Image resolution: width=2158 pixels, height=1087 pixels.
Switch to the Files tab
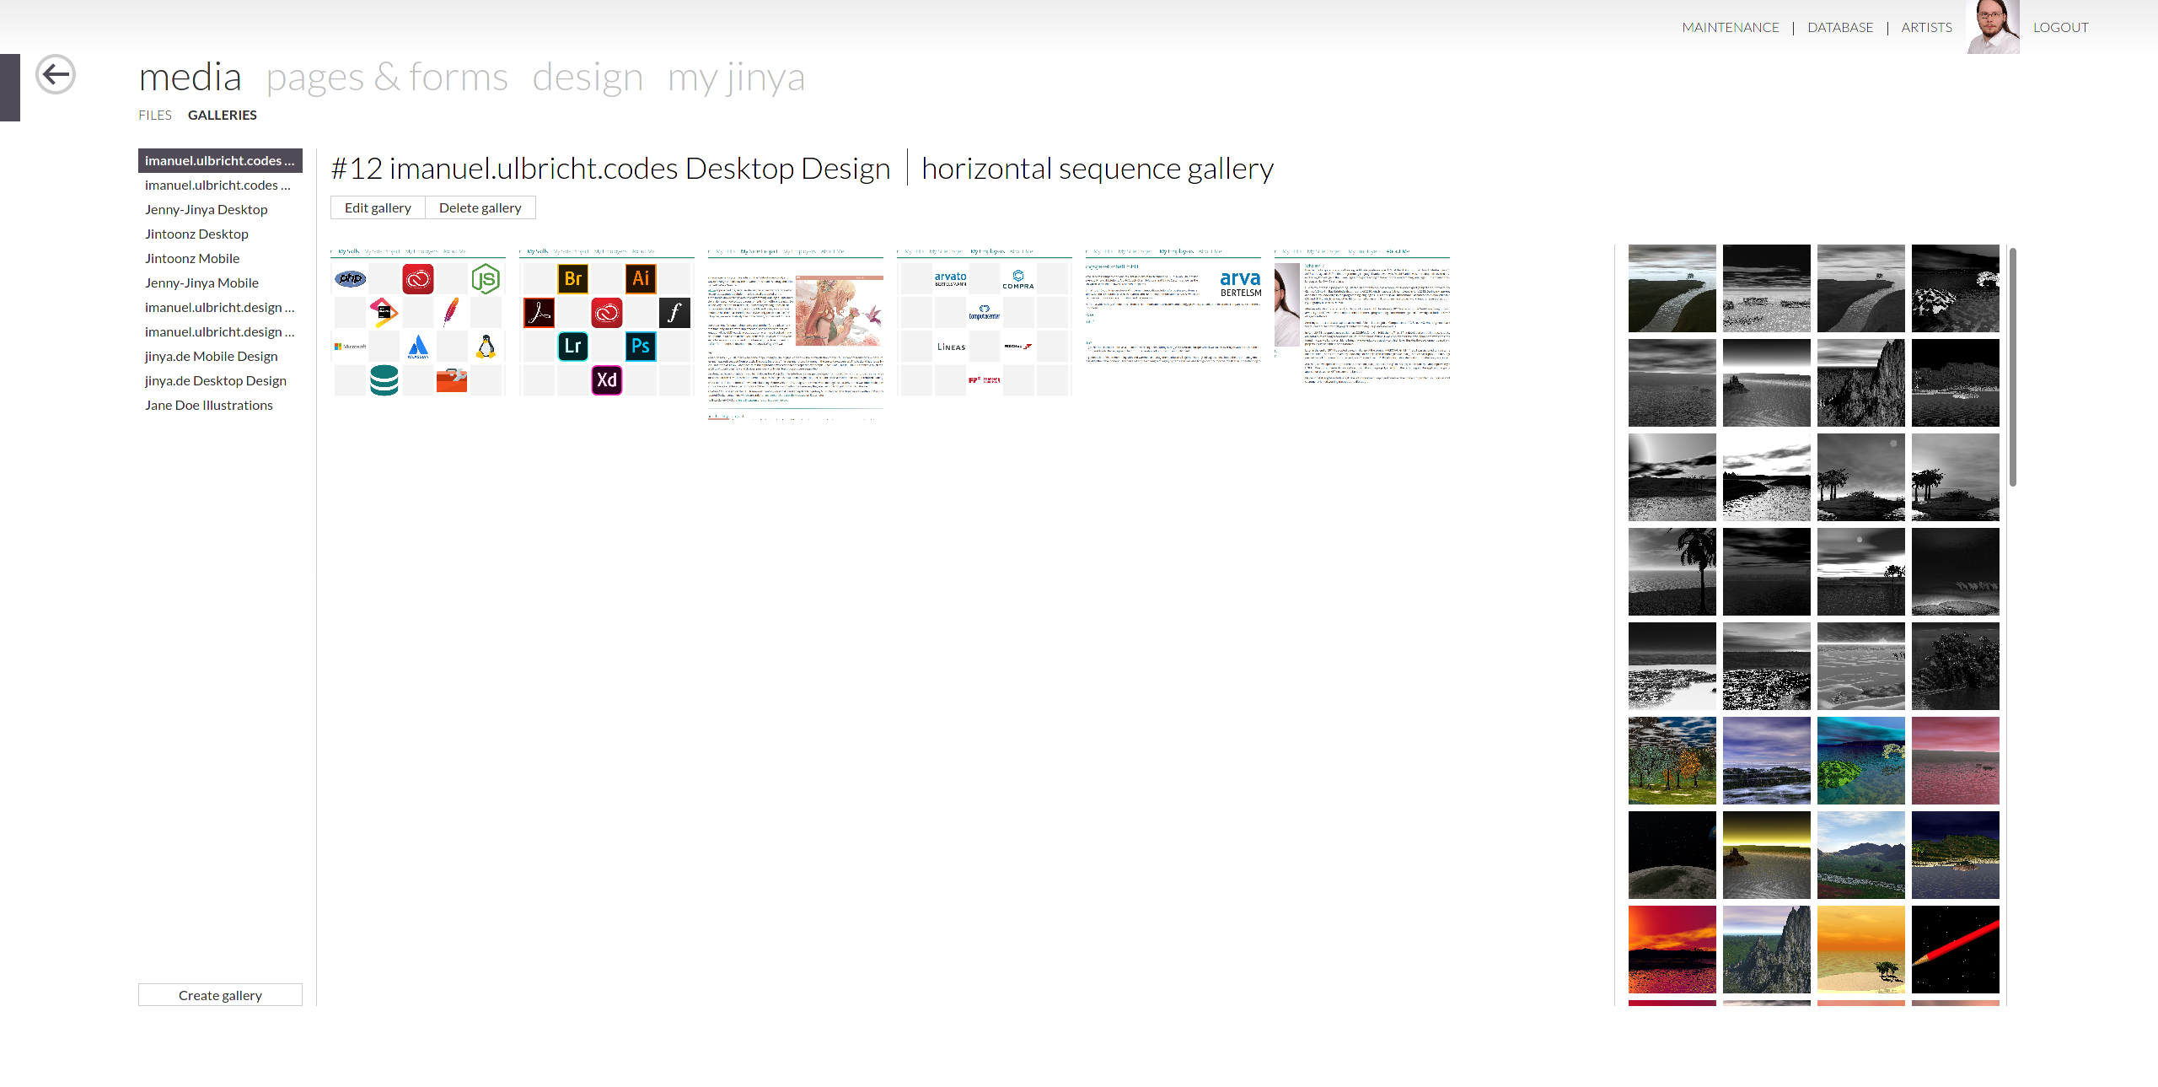click(x=155, y=115)
